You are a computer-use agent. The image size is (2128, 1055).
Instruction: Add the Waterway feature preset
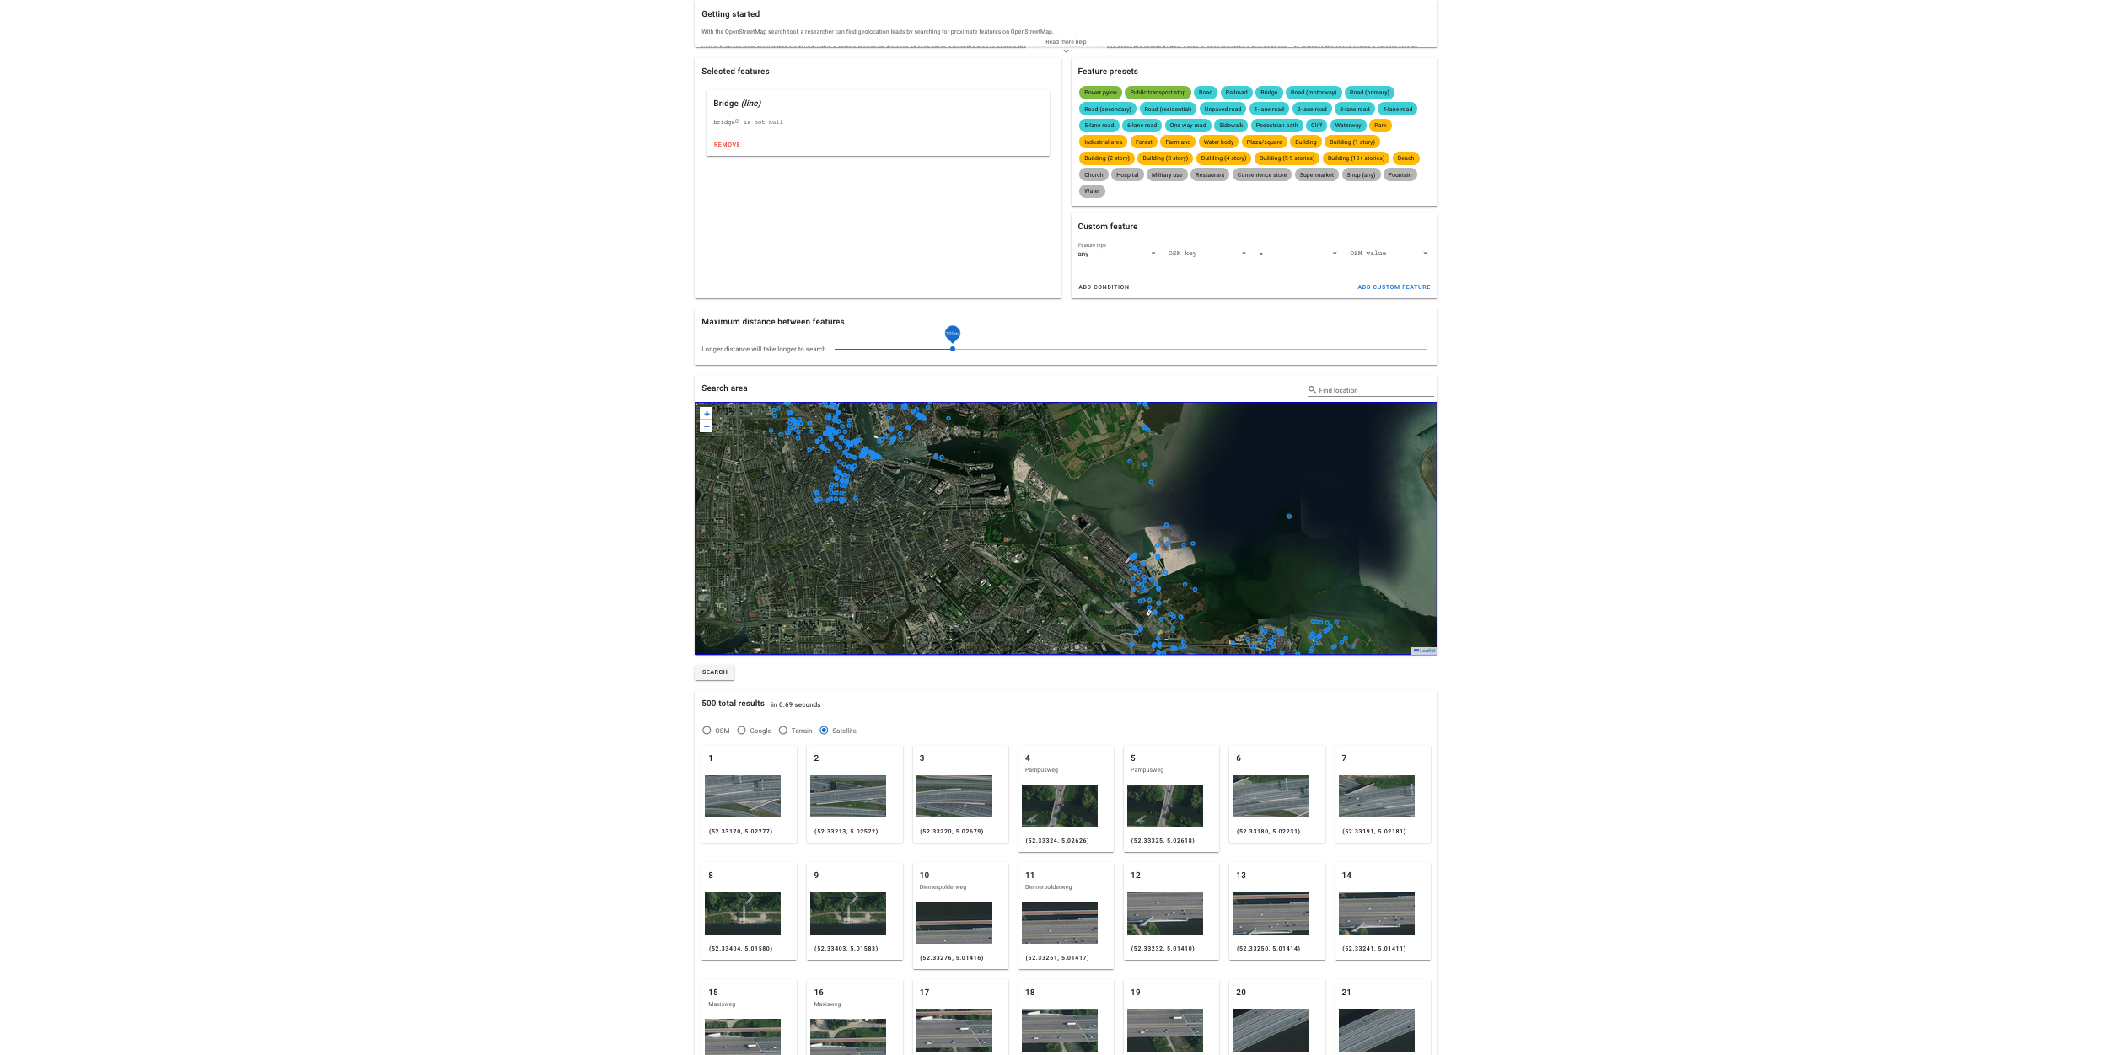tap(1348, 125)
